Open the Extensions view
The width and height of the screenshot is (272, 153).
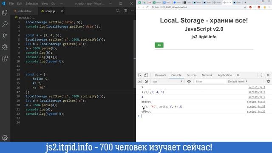pos(5,59)
